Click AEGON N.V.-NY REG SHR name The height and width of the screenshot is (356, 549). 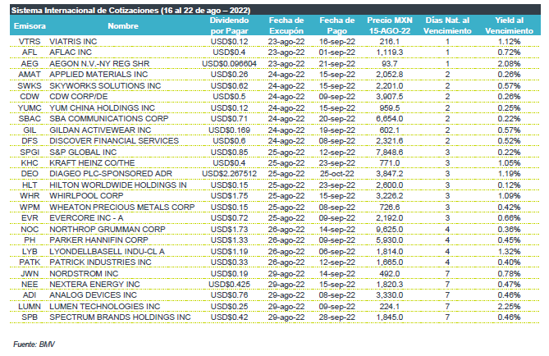tap(99, 64)
